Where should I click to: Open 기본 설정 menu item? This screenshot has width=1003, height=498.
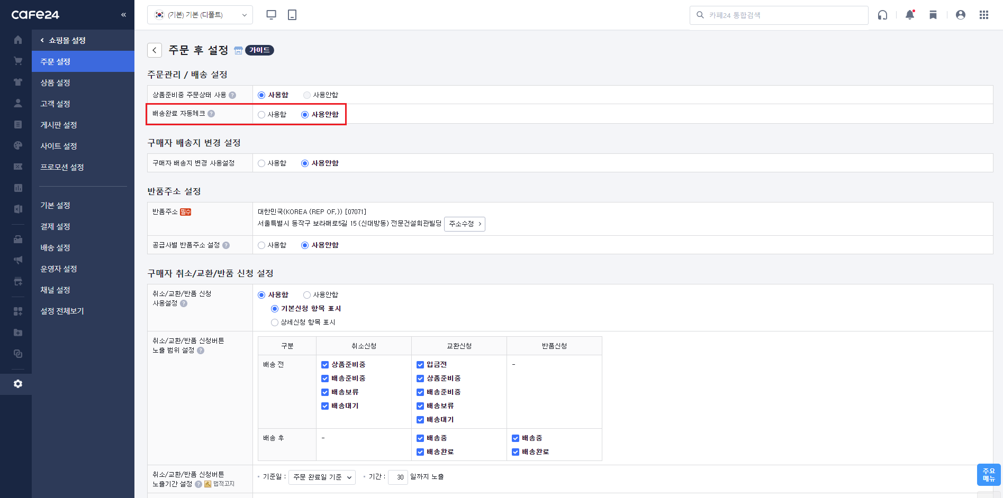(x=83, y=205)
